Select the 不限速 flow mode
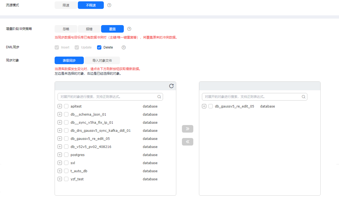The width and height of the screenshot is (339, 197). tap(91, 5)
